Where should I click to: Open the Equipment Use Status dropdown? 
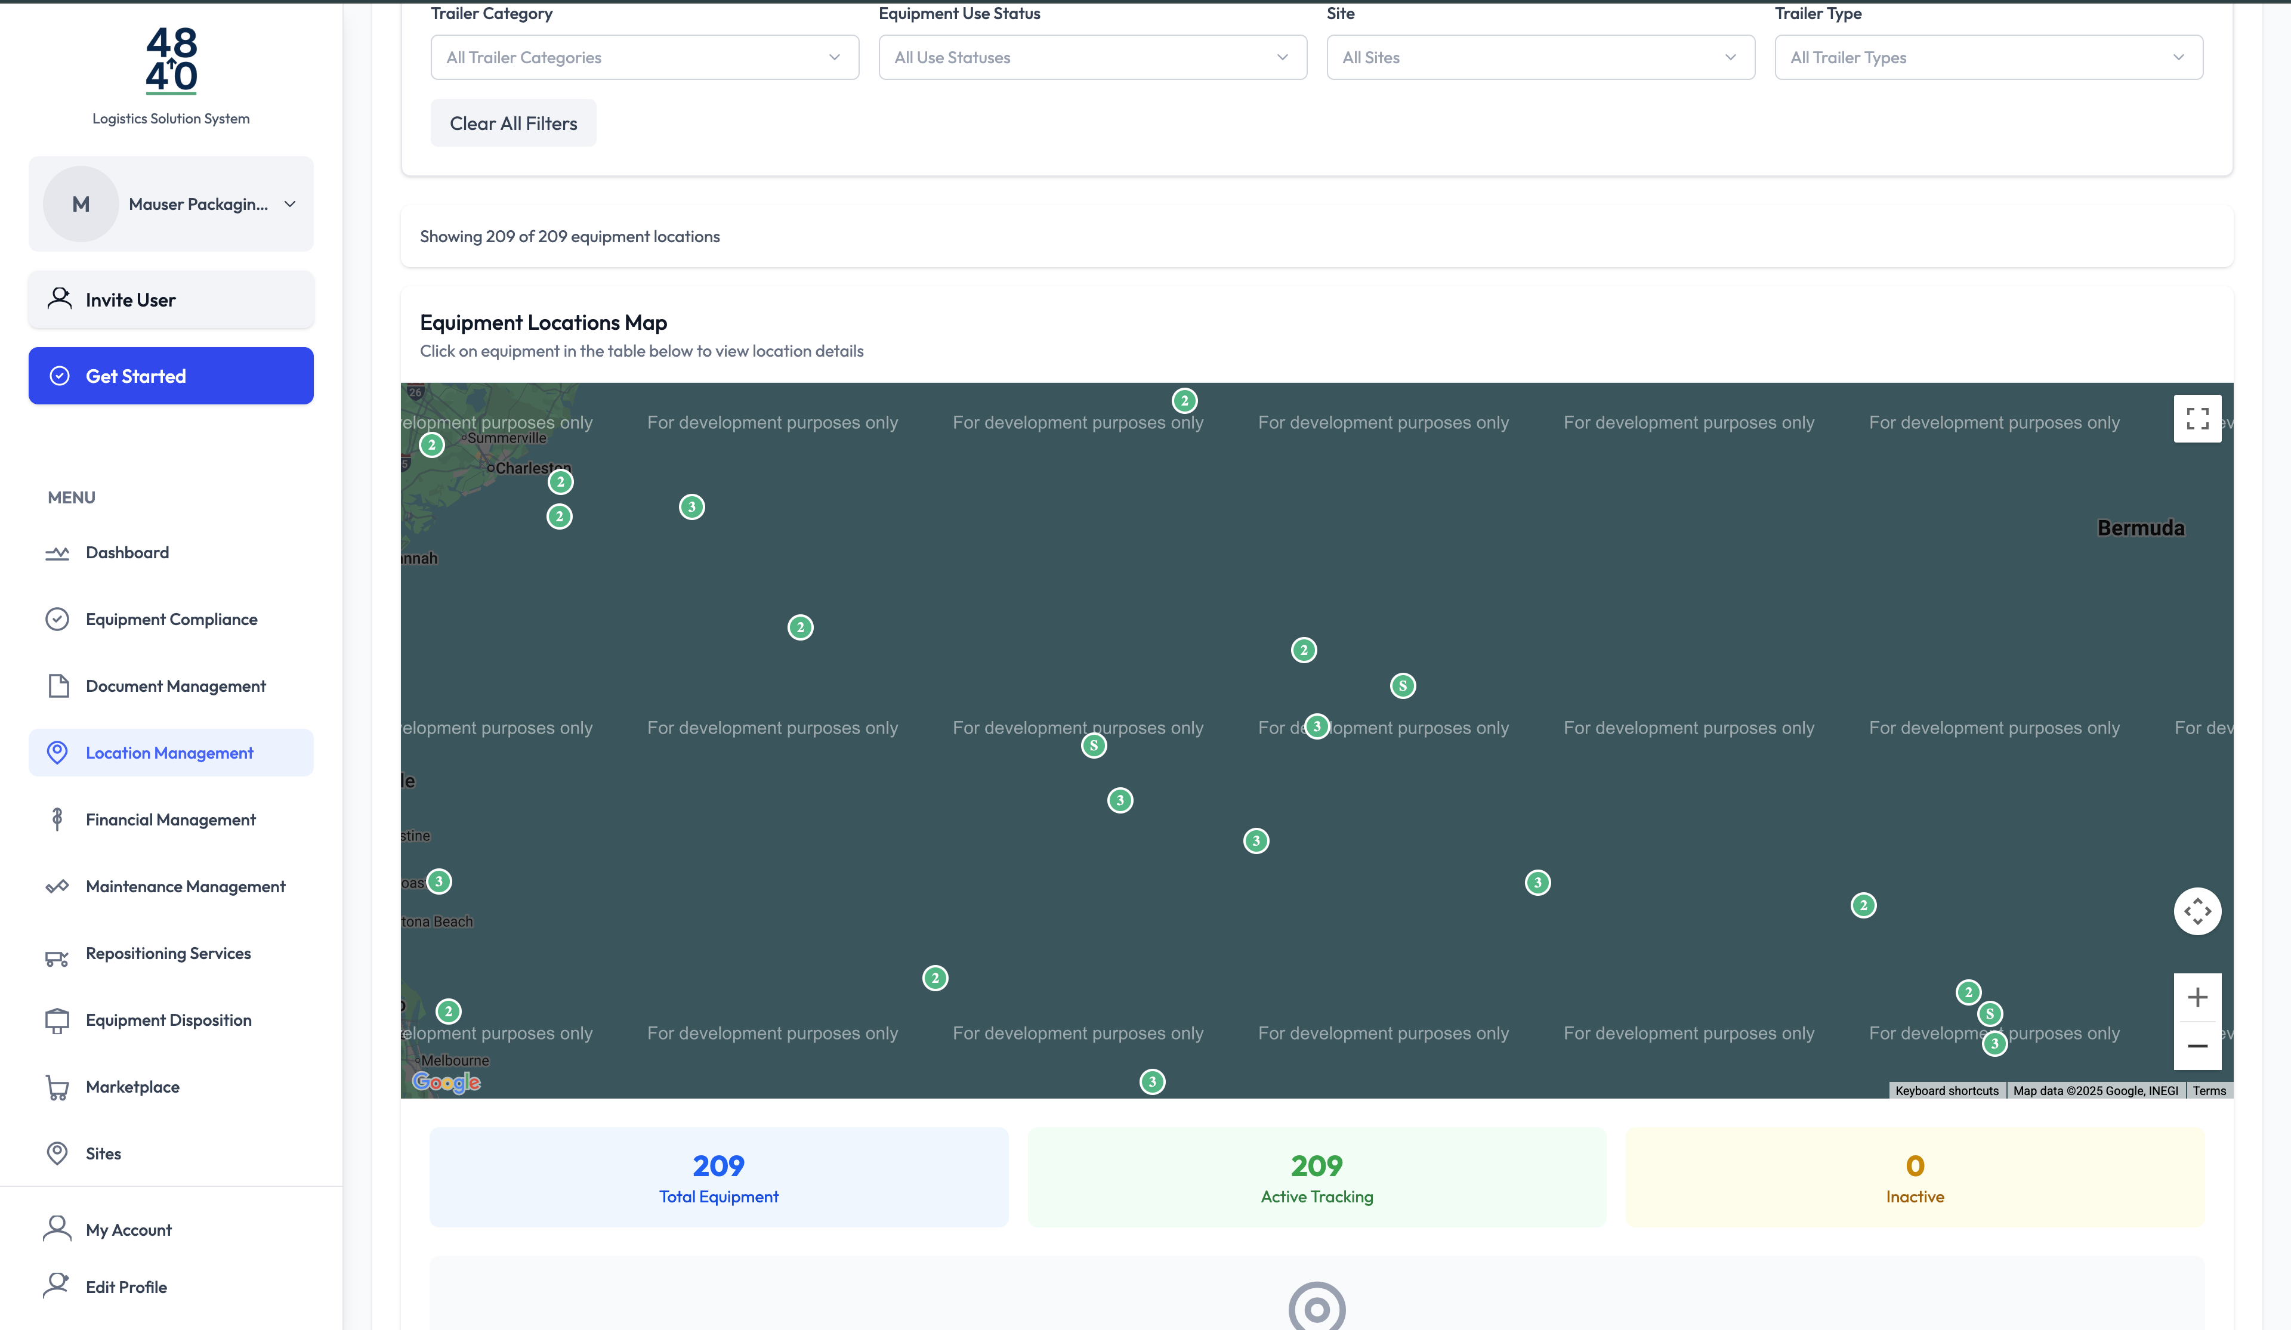(x=1092, y=57)
